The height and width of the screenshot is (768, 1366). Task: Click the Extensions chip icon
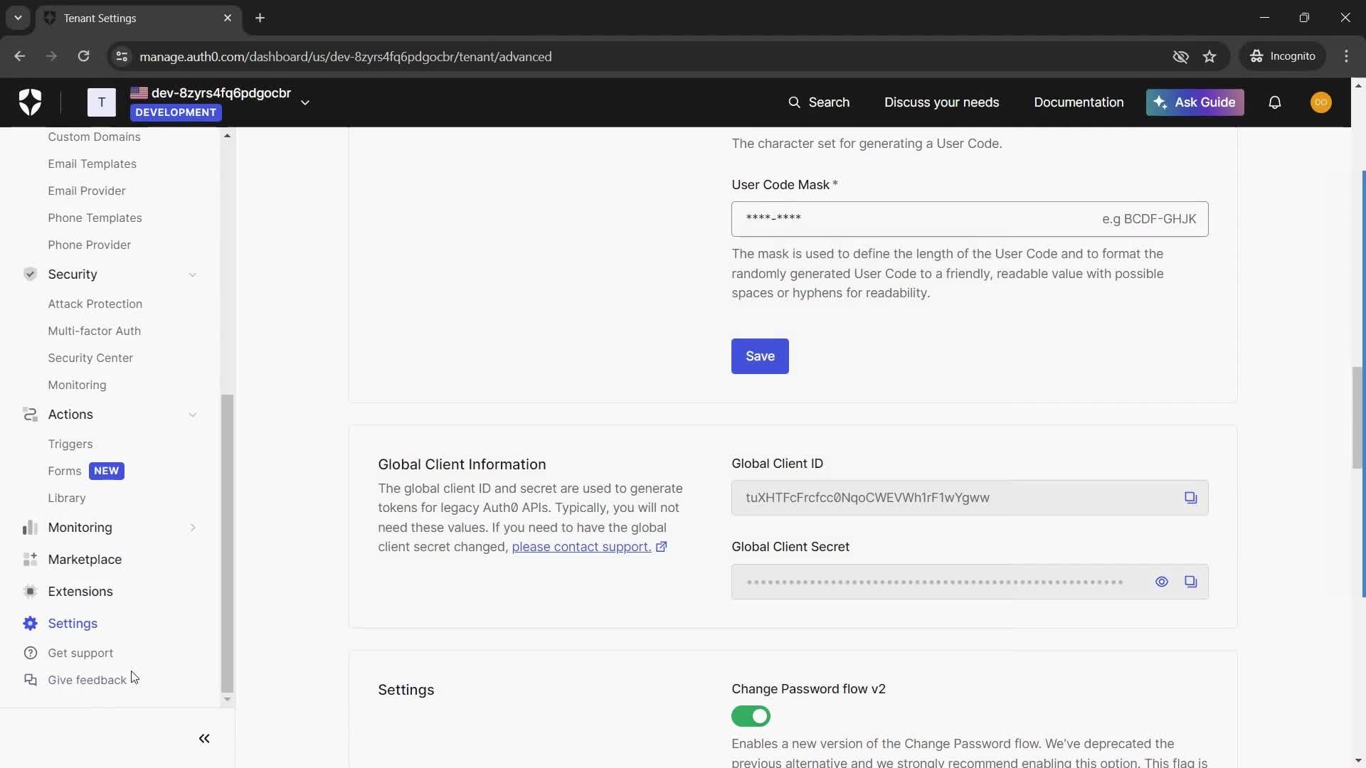30,592
